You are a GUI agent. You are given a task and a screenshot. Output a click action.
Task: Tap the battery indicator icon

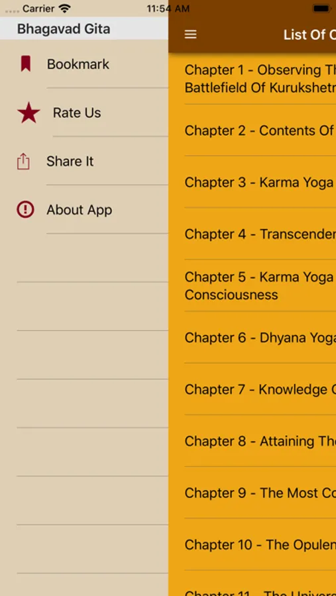[x=322, y=9]
